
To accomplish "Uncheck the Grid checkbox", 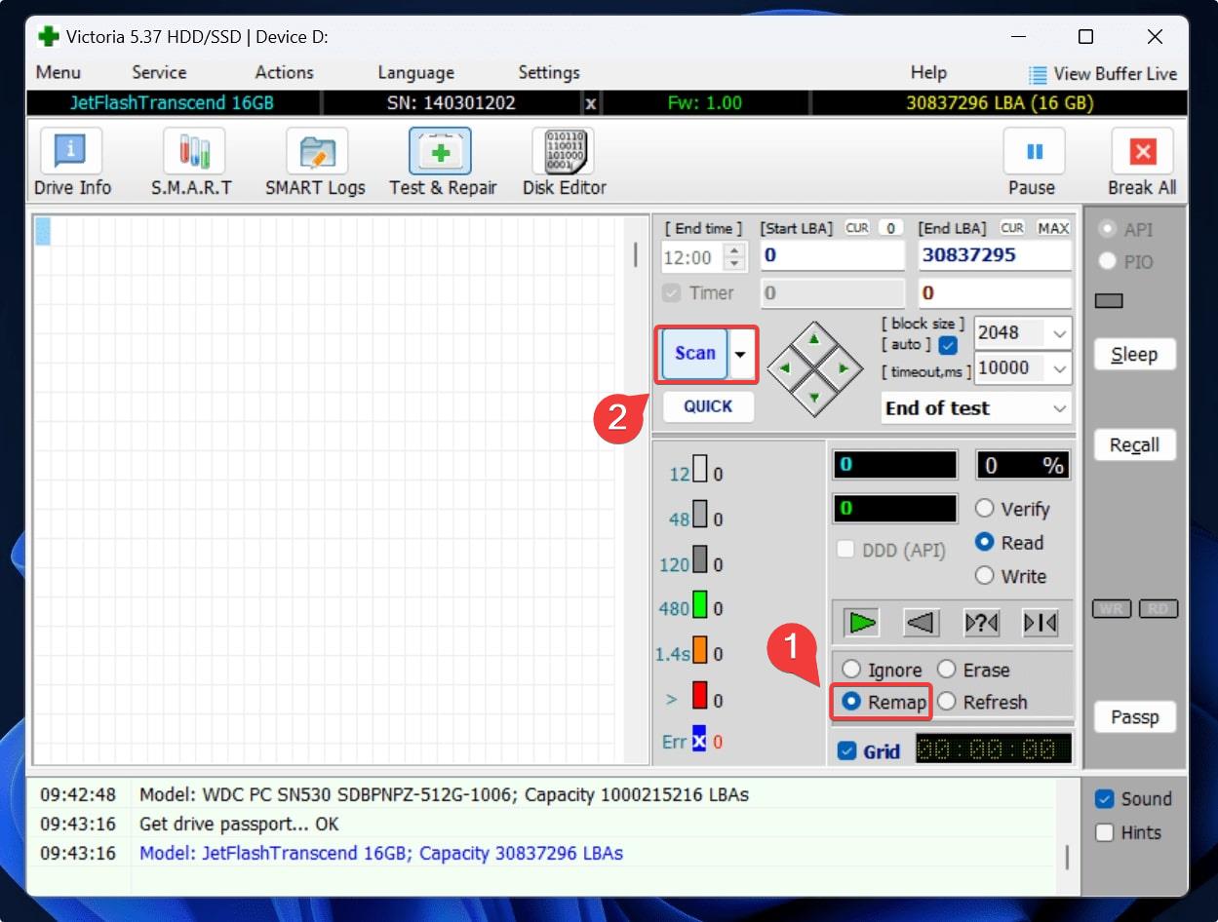I will pyautogui.click(x=847, y=751).
